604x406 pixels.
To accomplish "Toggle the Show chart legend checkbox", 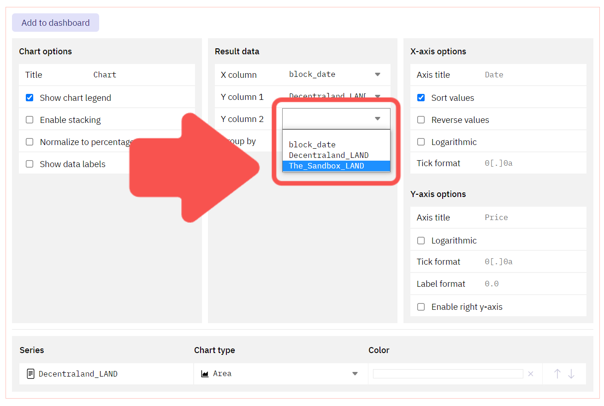I will tap(30, 98).
